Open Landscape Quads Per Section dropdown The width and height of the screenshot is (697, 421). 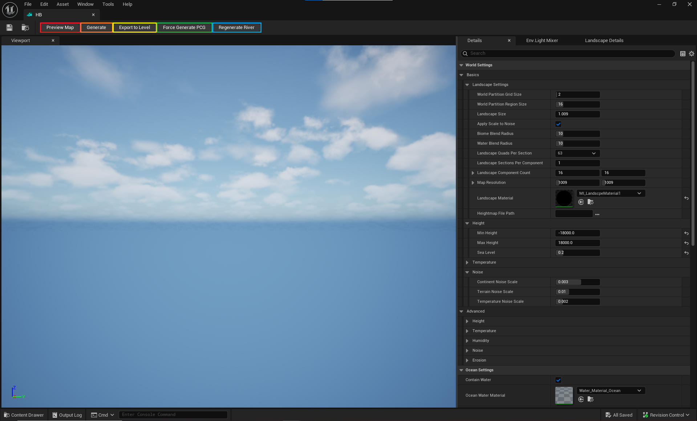click(578, 153)
